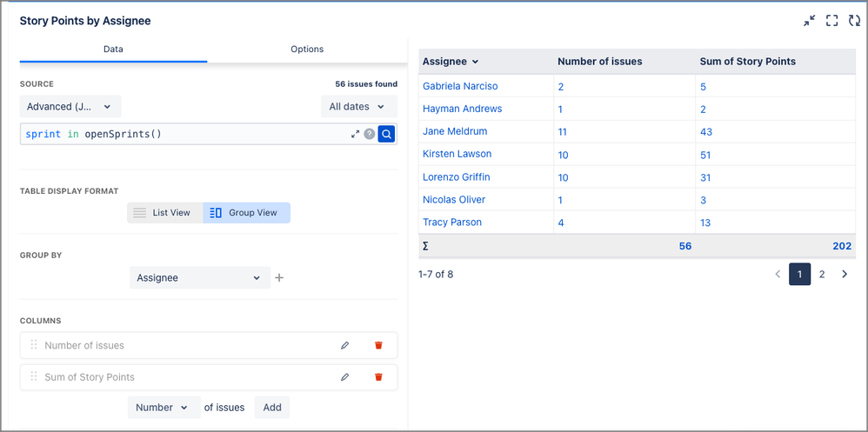This screenshot has width=868, height=432.
Task: Open the Advanced (JQL) source dropdown
Action: [x=70, y=106]
